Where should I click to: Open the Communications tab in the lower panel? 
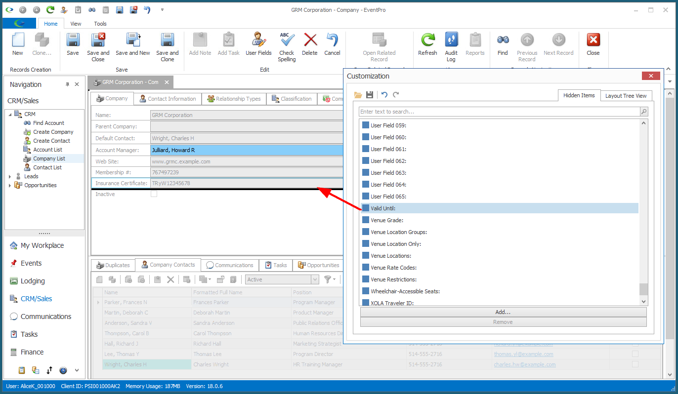(230, 265)
